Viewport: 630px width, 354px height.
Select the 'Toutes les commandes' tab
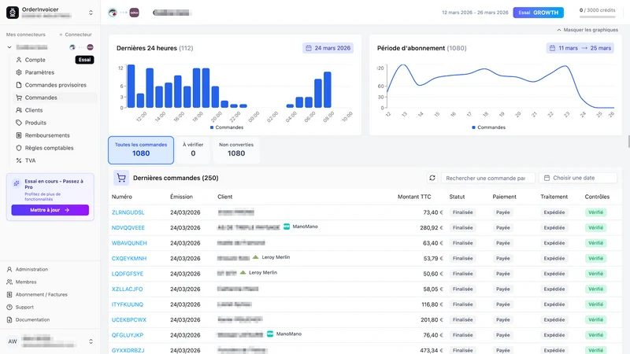(x=141, y=150)
